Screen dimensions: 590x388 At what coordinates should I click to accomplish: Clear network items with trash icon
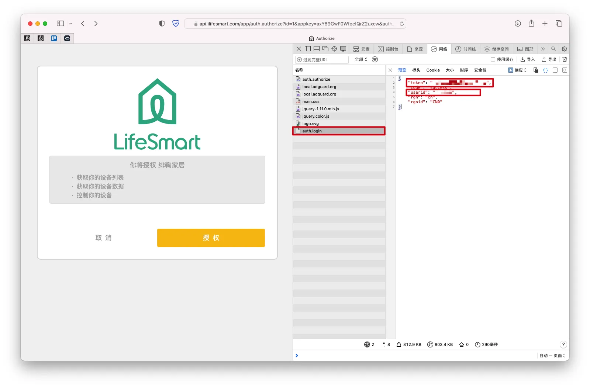pos(565,59)
